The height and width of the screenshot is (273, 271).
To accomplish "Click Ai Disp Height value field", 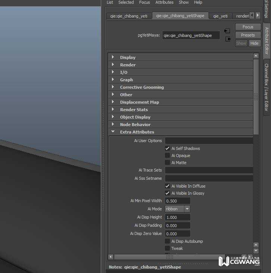I will point(177,217).
